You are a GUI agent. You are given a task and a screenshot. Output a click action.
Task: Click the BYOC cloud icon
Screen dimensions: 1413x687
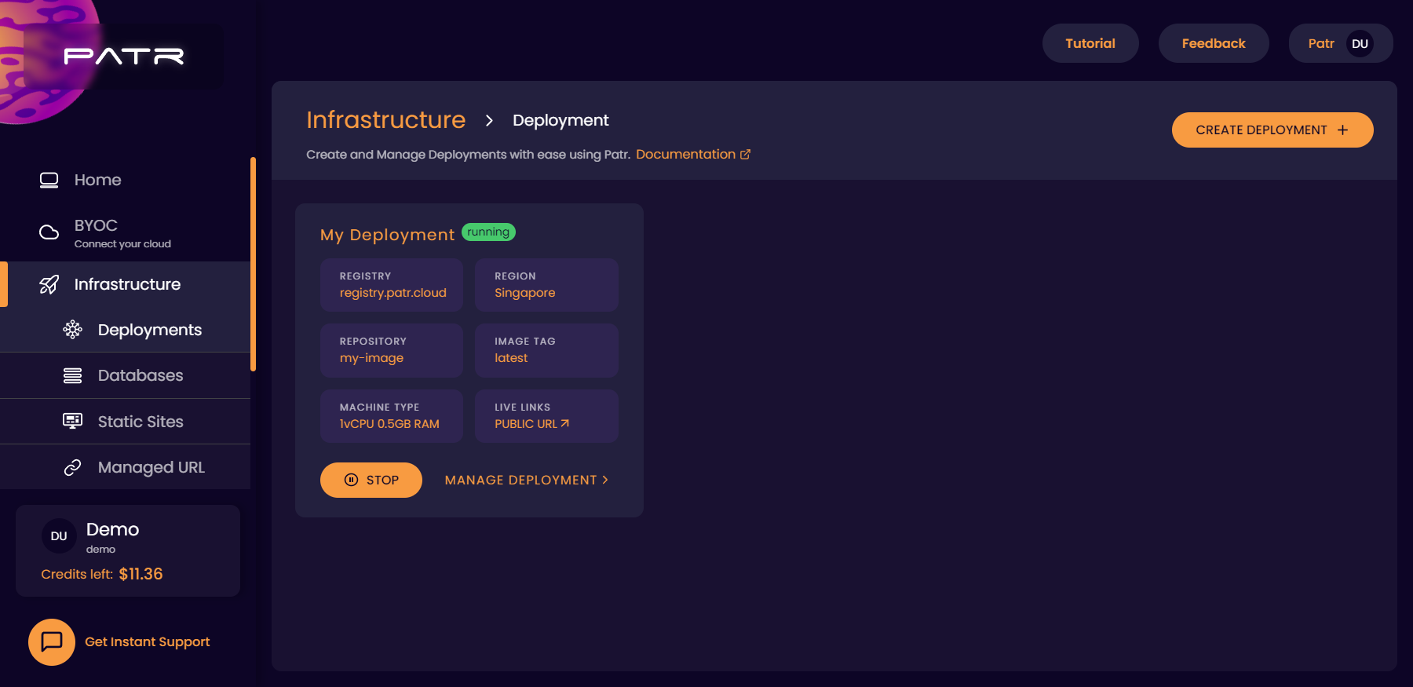[x=49, y=232]
